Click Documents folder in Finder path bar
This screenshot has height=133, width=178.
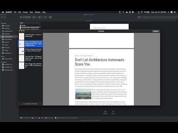click(49, 118)
